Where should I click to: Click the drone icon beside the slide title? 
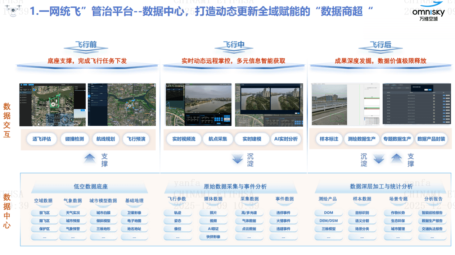point(13,10)
